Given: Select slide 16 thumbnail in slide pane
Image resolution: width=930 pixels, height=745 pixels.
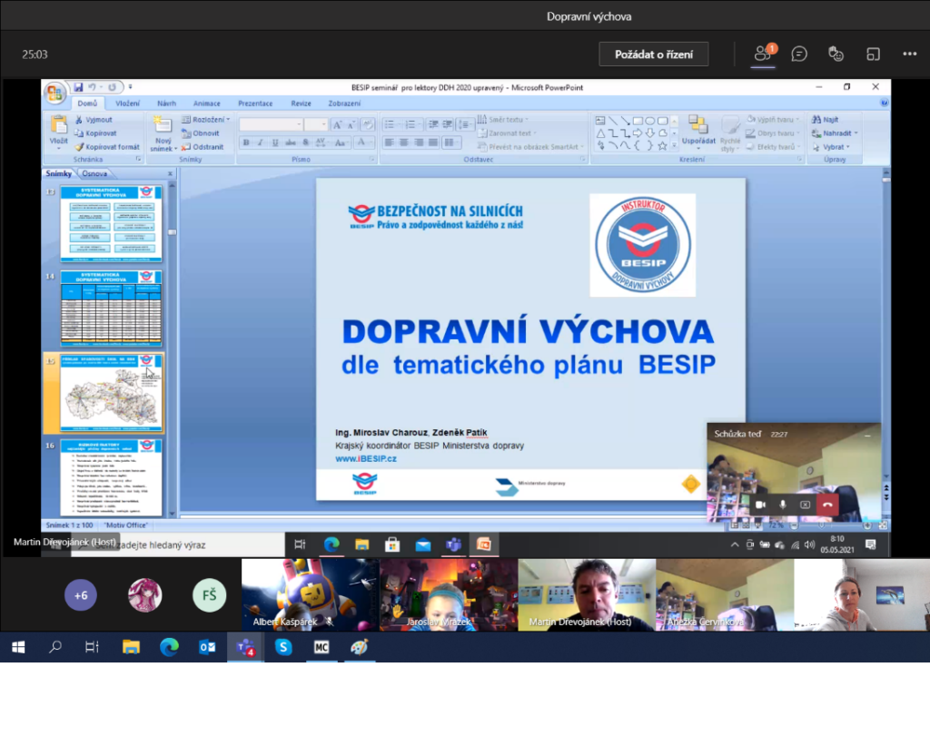Looking at the screenshot, I should 111,477.
